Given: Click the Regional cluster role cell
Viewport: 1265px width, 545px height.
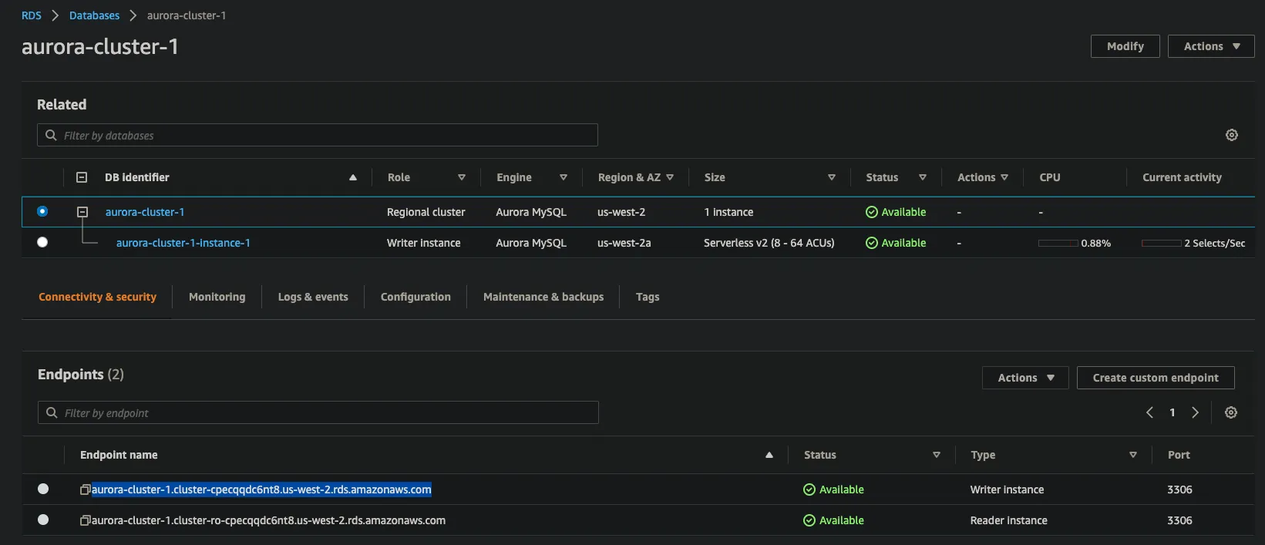Looking at the screenshot, I should pos(426,212).
